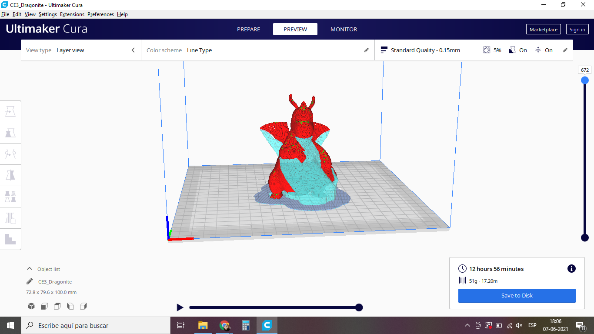This screenshot has width=594, height=334.
Task: Switch camera to top view cube
Action: coord(57,306)
